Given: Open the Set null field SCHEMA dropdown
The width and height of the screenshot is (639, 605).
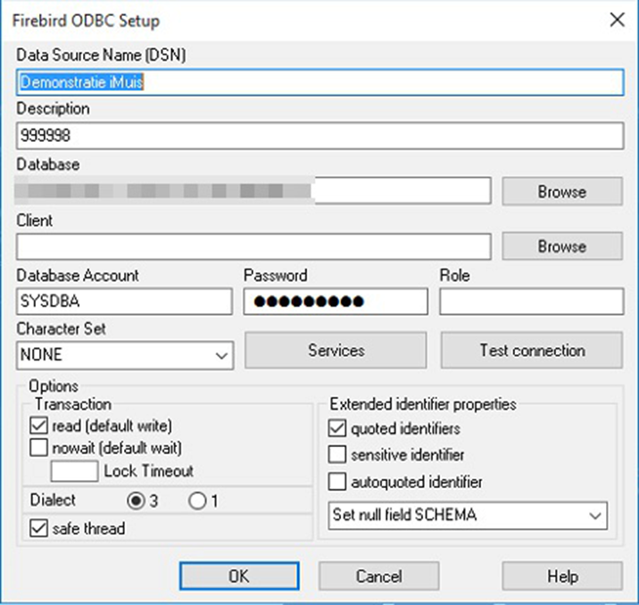Looking at the screenshot, I should tap(468, 516).
